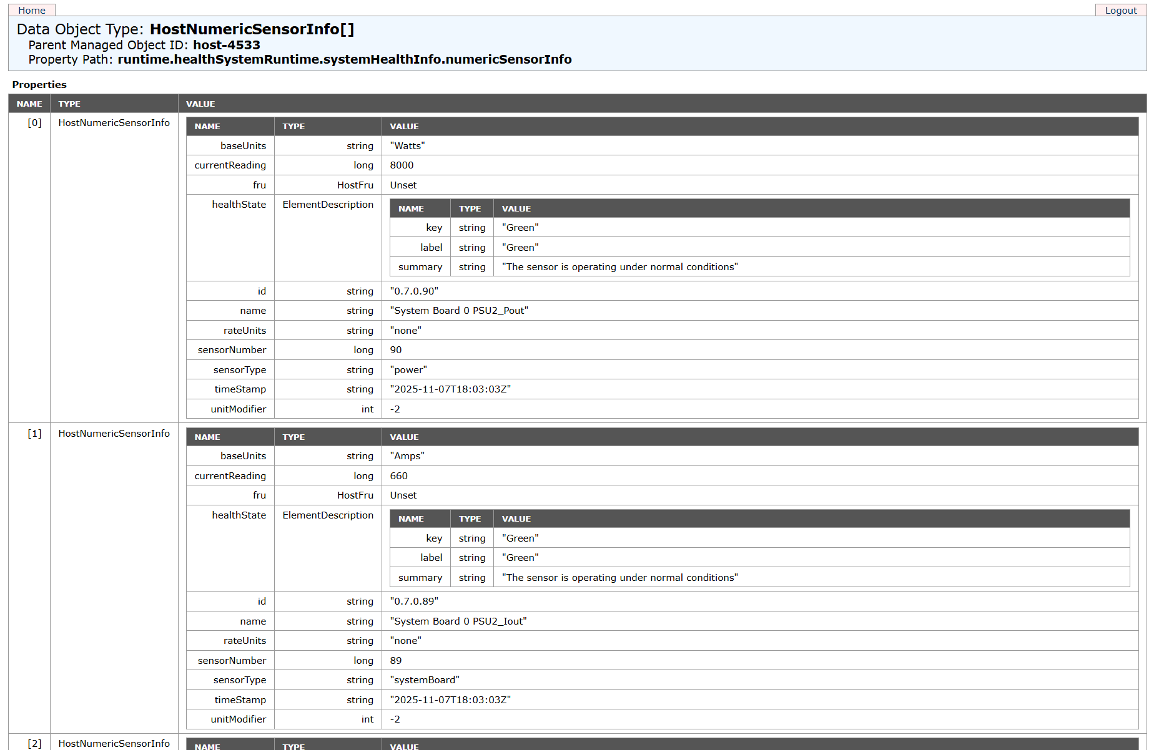This screenshot has width=1169, height=750.
Task: Click the sensorNumber value 90
Action: click(396, 350)
